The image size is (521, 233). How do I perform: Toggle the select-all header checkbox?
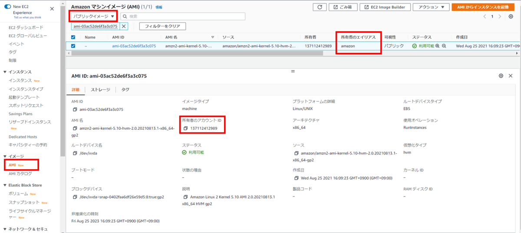[73, 37]
